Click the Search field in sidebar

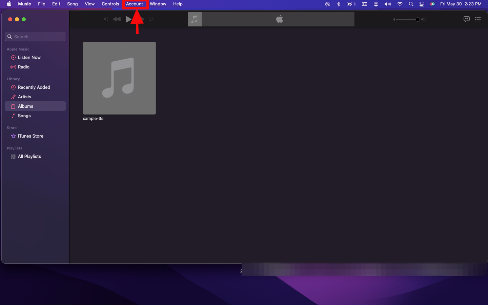point(35,37)
